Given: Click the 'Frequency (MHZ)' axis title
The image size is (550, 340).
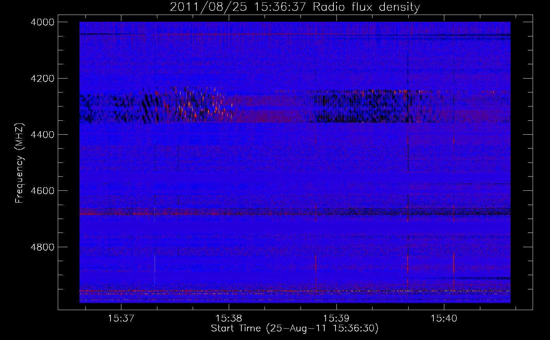Looking at the screenshot, I should (x=20, y=163).
